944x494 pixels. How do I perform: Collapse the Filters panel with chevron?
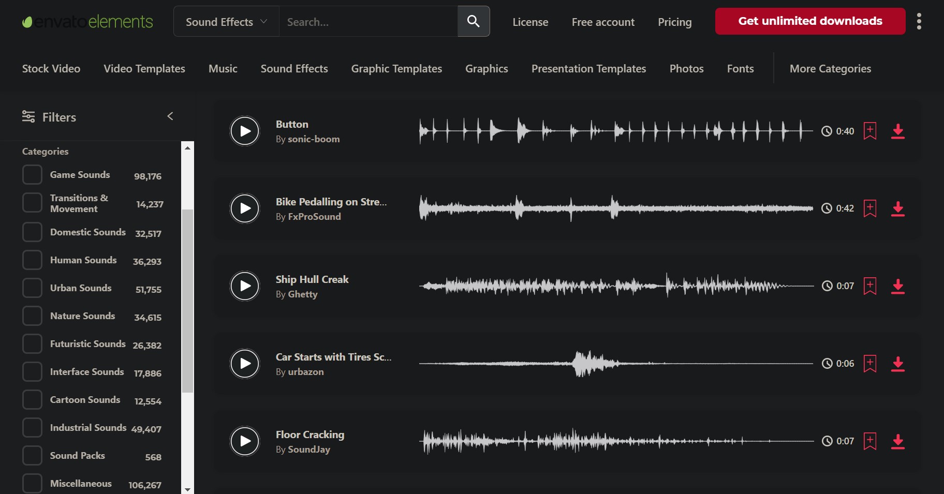pyautogui.click(x=170, y=116)
